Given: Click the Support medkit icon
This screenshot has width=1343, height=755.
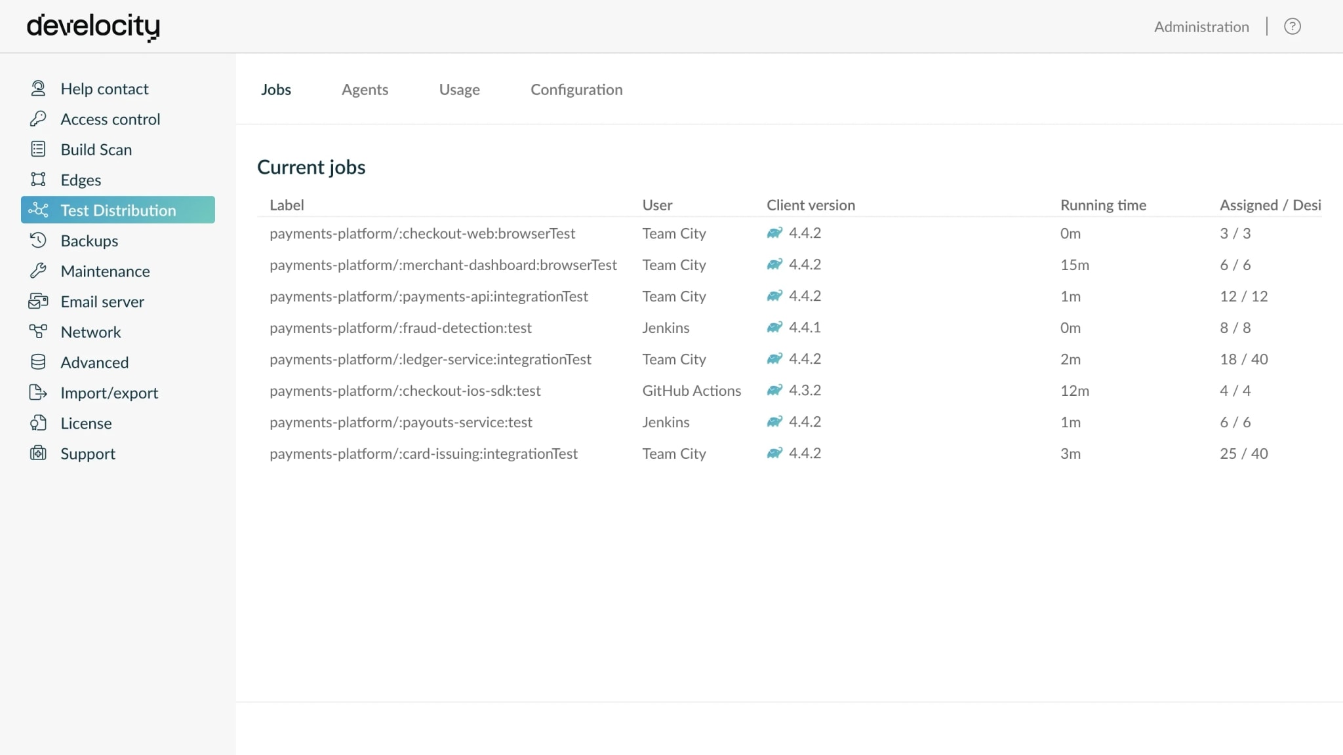Looking at the screenshot, I should tap(38, 454).
